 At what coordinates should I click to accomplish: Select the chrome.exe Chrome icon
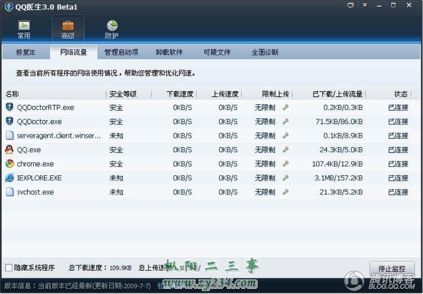pyautogui.click(x=10, y=164)
